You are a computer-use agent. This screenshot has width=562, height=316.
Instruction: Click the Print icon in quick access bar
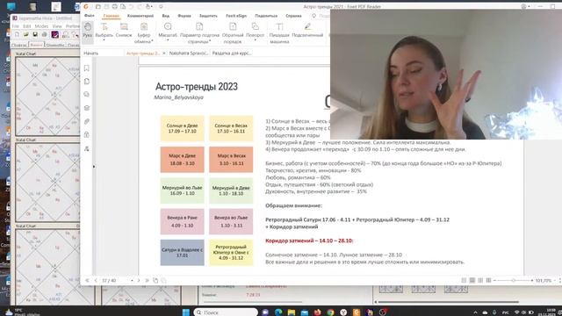[115, 6]
